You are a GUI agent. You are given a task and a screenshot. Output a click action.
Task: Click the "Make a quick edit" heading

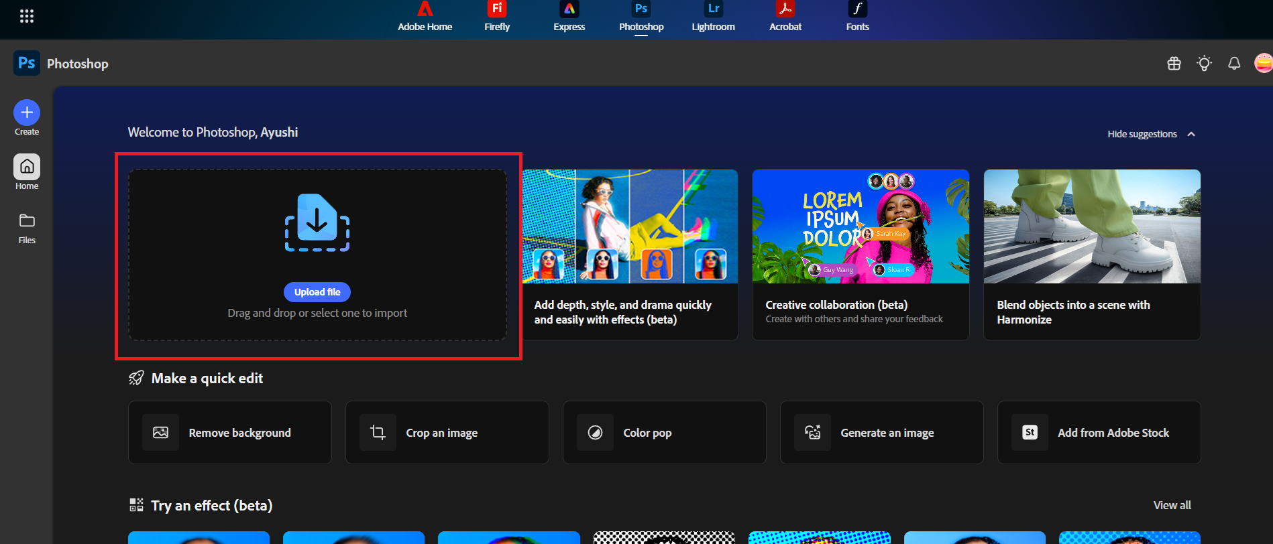click(207, 379)
